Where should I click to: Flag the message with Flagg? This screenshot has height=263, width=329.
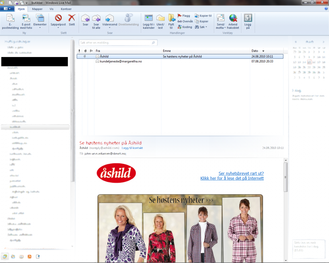184,16
